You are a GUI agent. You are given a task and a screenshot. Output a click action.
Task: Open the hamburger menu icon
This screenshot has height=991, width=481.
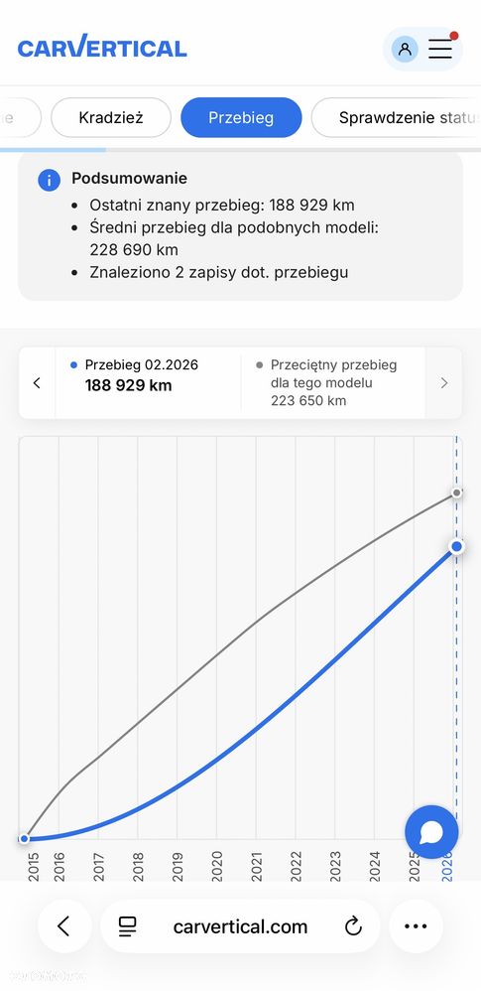[x=440, y=49]
